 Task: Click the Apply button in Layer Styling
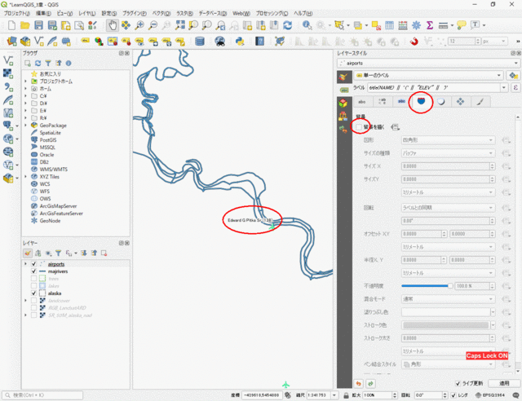[x=504, y=383]
